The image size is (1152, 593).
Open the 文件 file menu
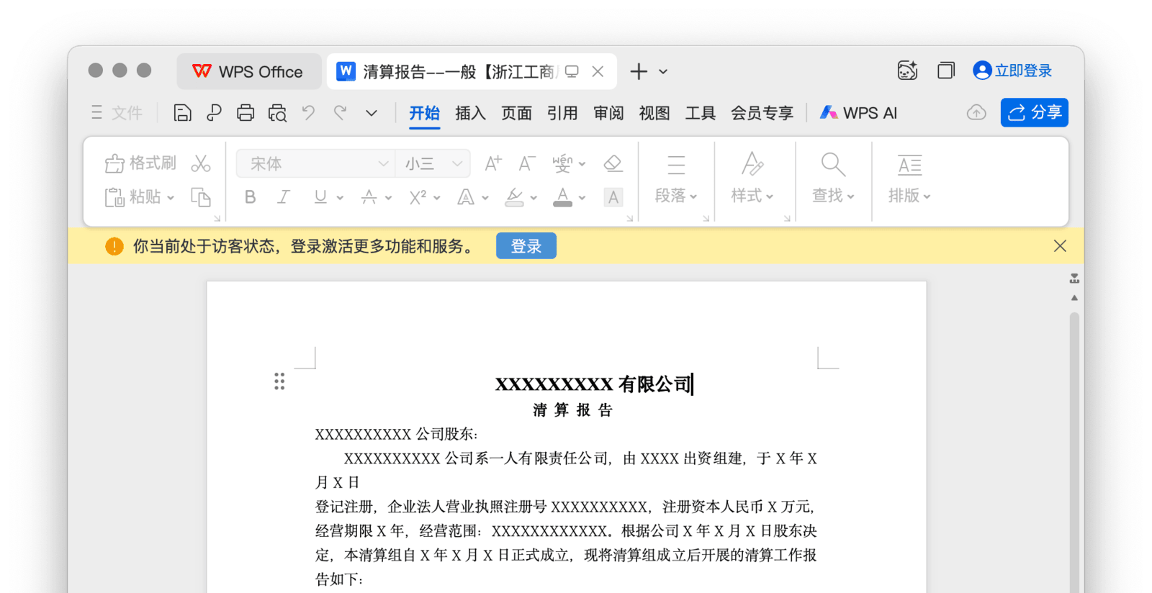117,113
